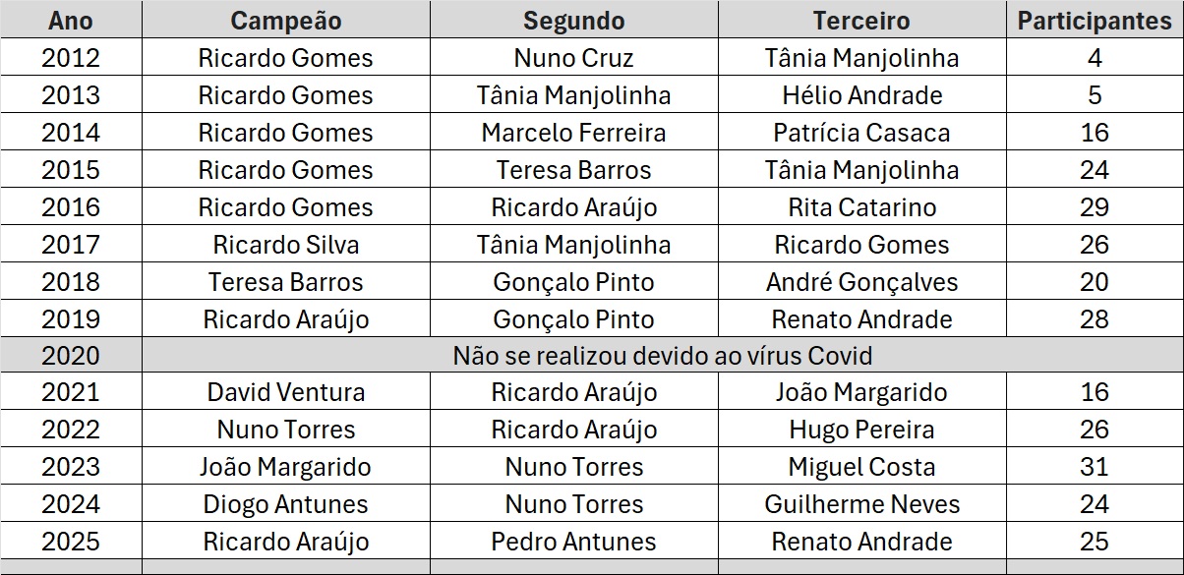Click the Patrícia Casaca cell
Viewport: 1184px width, 575px height.
point(861,133)
